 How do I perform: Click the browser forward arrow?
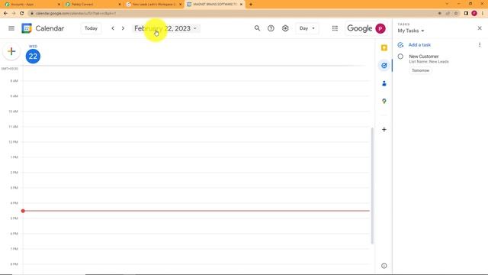[x=14, y=14]
